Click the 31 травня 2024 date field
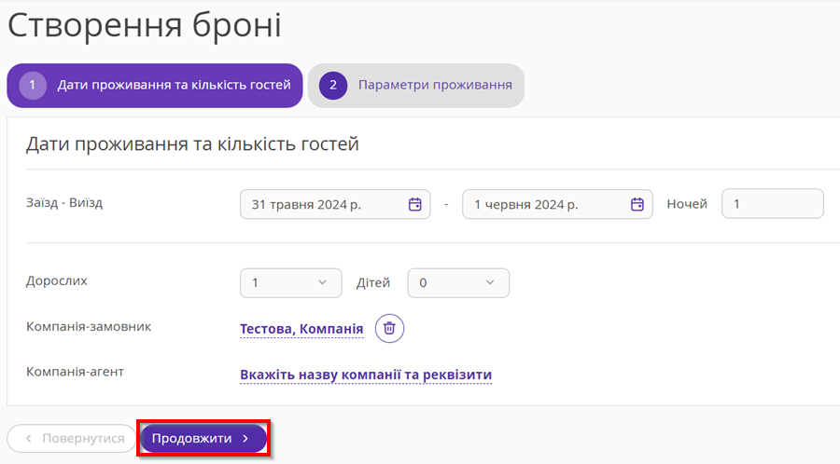 point(335,204)
